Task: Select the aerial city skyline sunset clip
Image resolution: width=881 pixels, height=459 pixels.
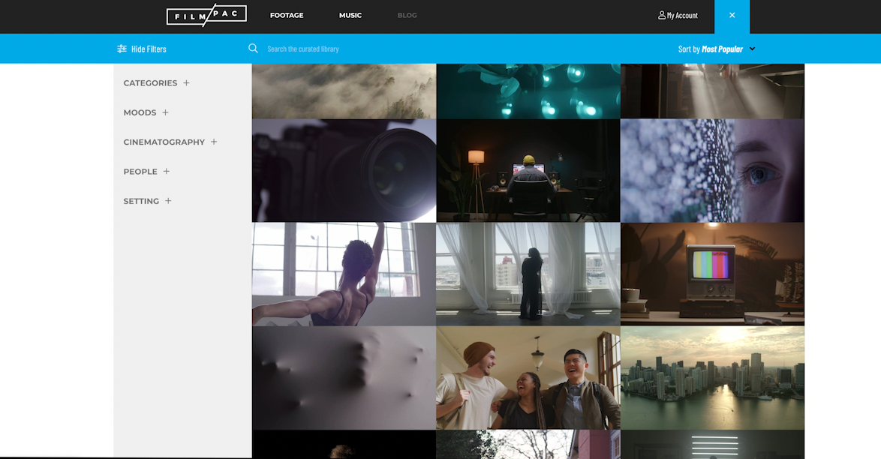Action: [x=711, y=377]
